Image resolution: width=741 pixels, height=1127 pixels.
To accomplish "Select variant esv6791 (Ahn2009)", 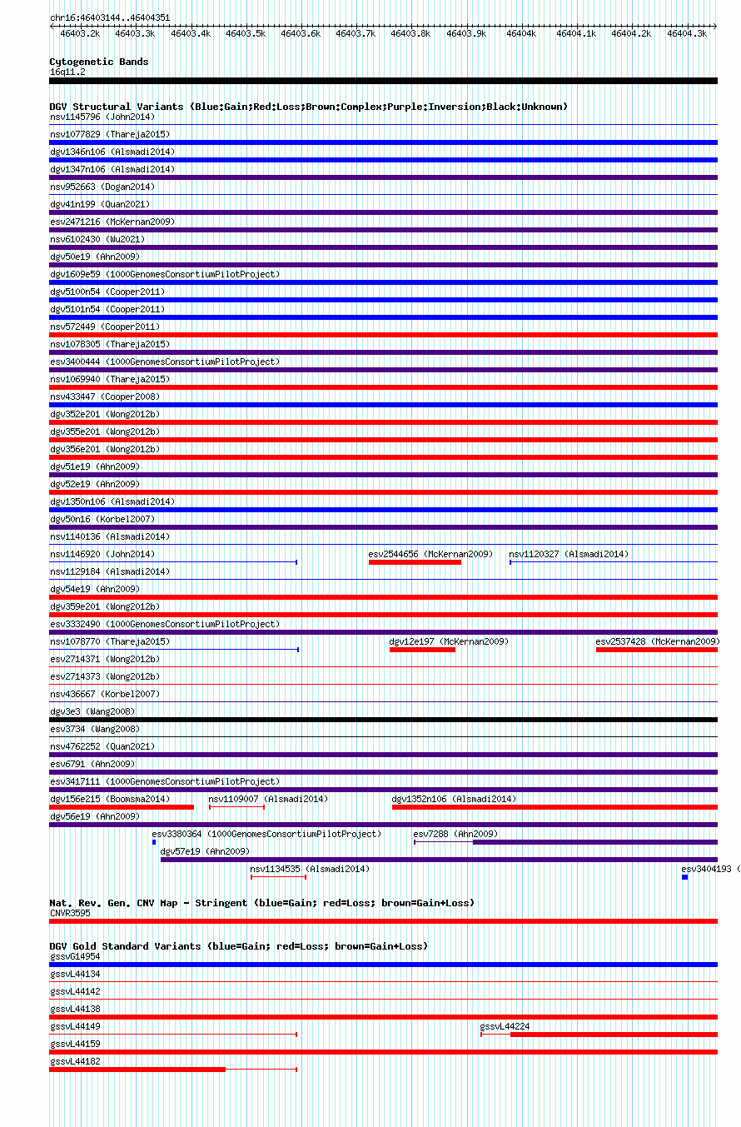I will (383, 772).
